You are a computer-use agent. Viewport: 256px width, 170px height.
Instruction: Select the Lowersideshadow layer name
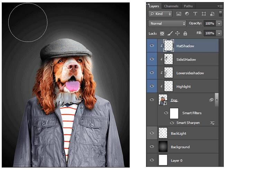[190, 73]
